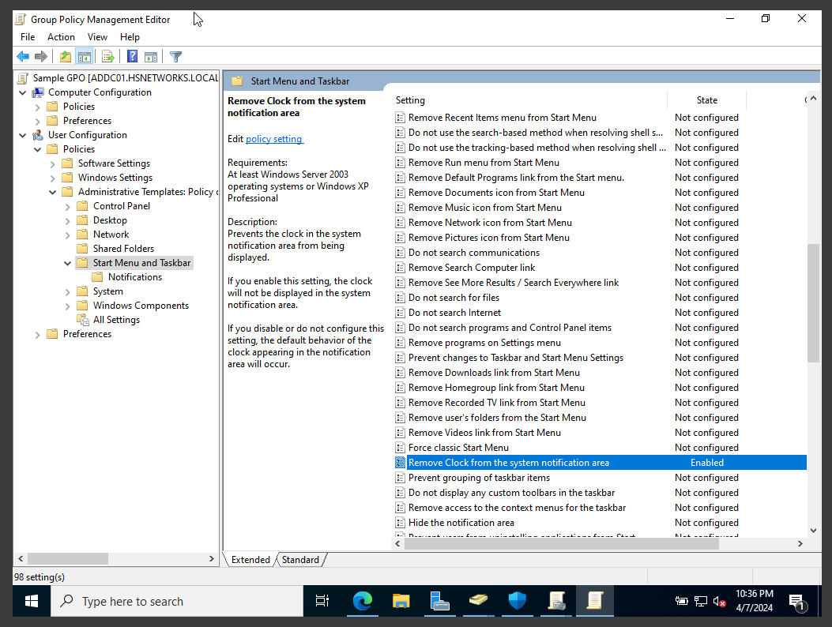This screenshot has width=832, height=627.
Task: Open Help using the question mark icon
Action: pos(132,56)
